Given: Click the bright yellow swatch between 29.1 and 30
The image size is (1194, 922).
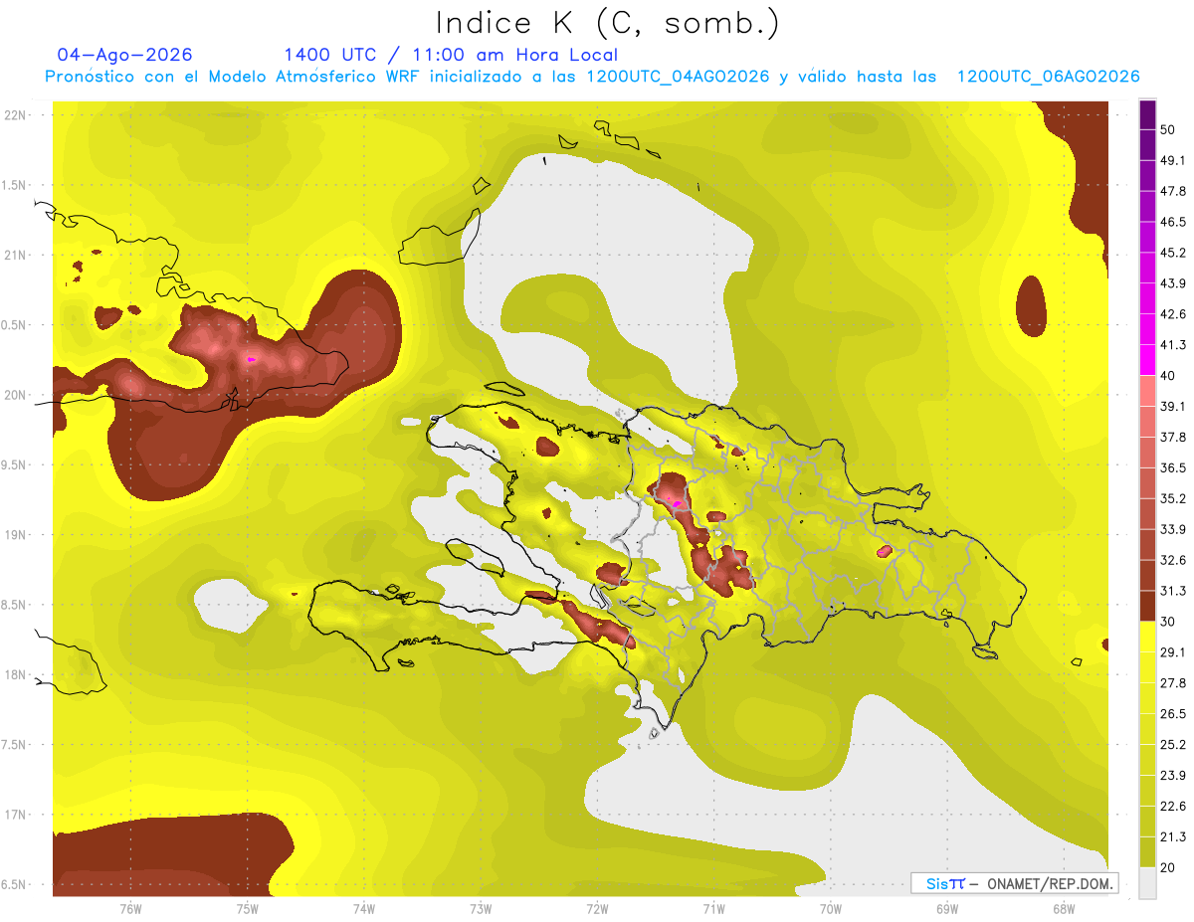Looking at the screenshot, I should (x=1147, y=637).
